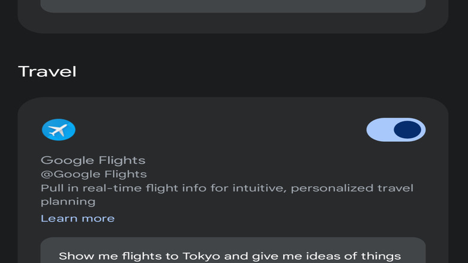Click the light blue track of the toggle
468x263 pixels.
378,130
